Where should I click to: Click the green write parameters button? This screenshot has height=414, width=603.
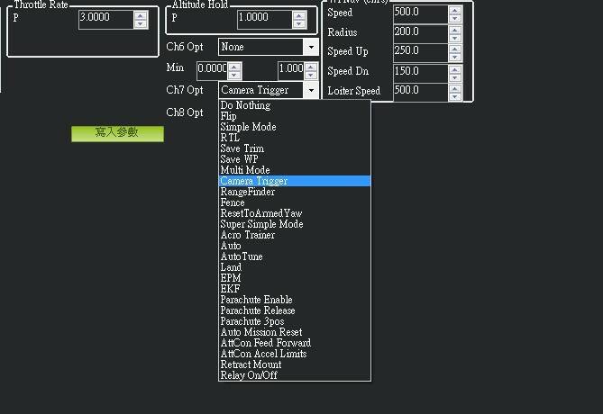click(117, 133)
